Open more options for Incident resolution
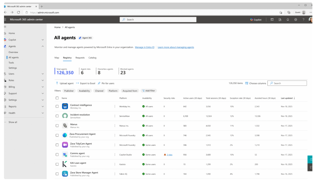Screen dimensions: 315x181 [115, 116]
